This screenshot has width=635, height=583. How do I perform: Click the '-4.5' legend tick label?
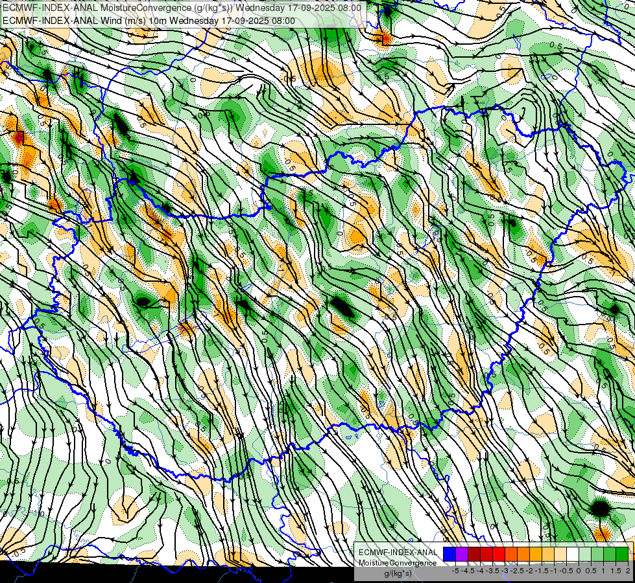coord(468,571)
